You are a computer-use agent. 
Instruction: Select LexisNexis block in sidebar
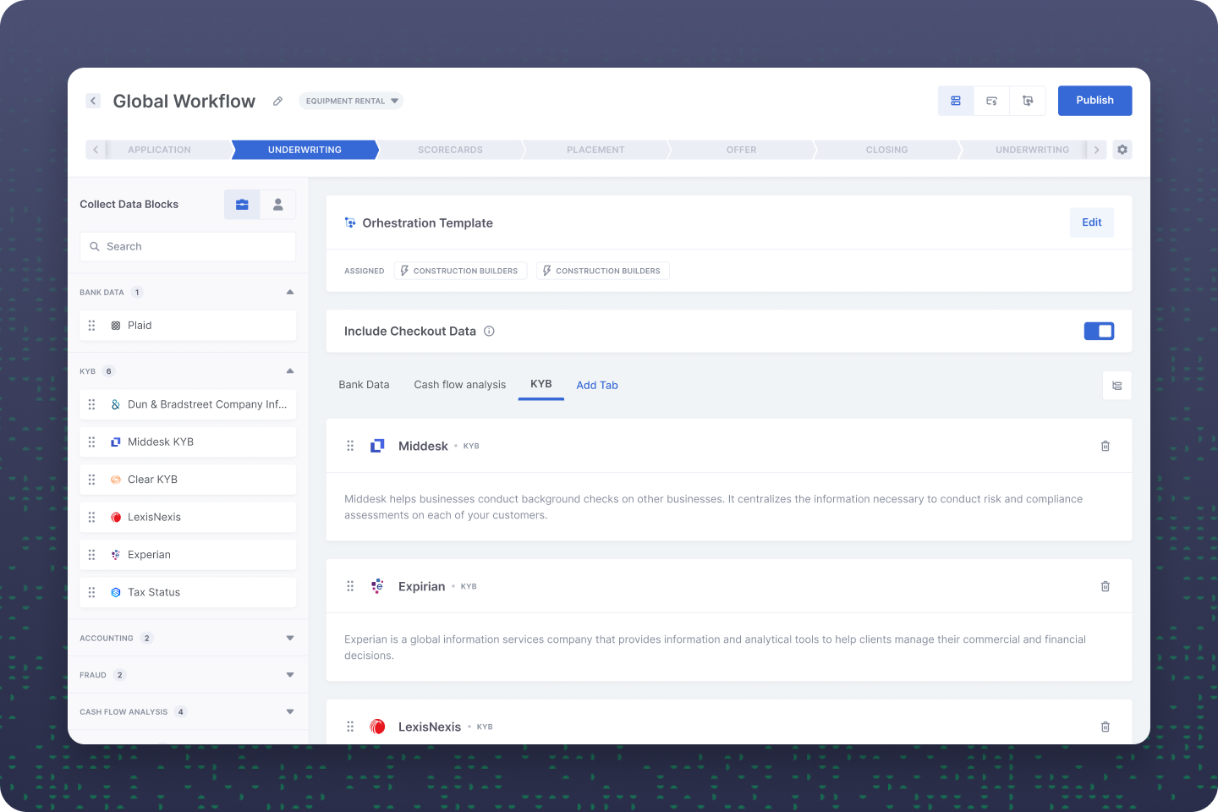click(188, 517)
